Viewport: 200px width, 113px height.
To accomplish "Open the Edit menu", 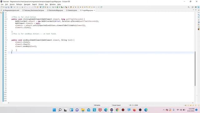I will click(x=7, y=4).
